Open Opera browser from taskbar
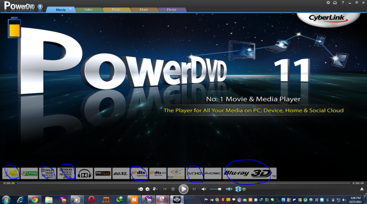This screenshot has height=204, width=367. [x=92, y=200]
